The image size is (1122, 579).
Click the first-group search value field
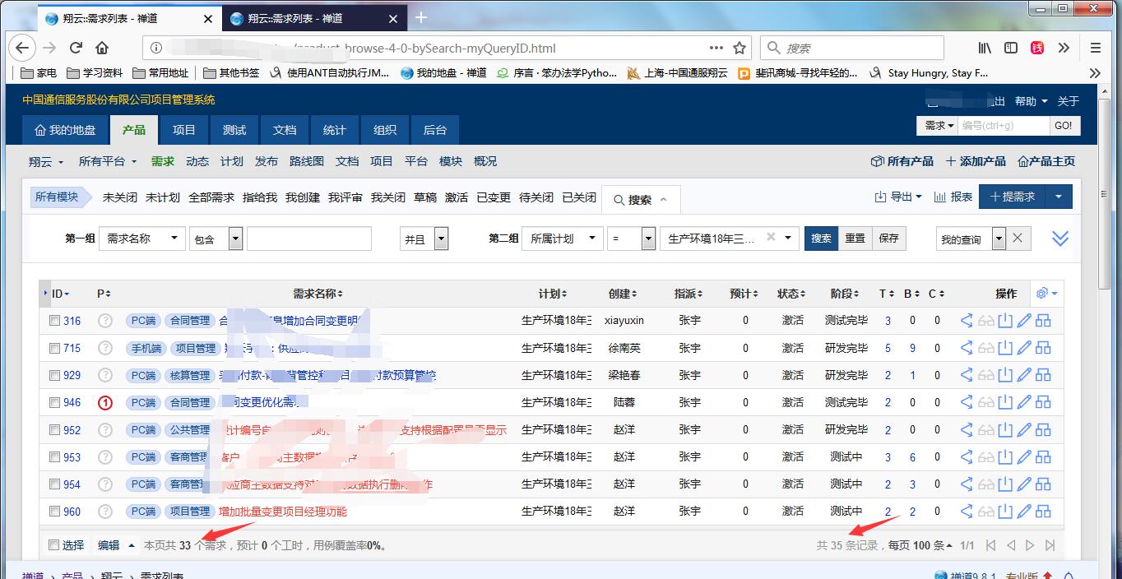point(309,239)
